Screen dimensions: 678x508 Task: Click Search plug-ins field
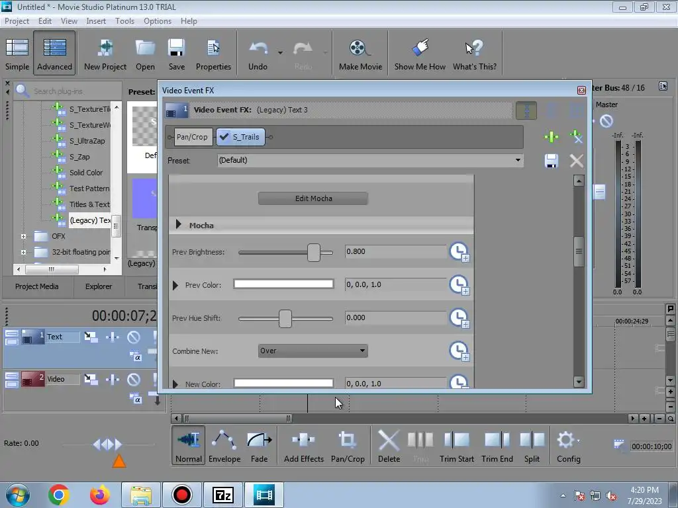click(x=68, y=91)
